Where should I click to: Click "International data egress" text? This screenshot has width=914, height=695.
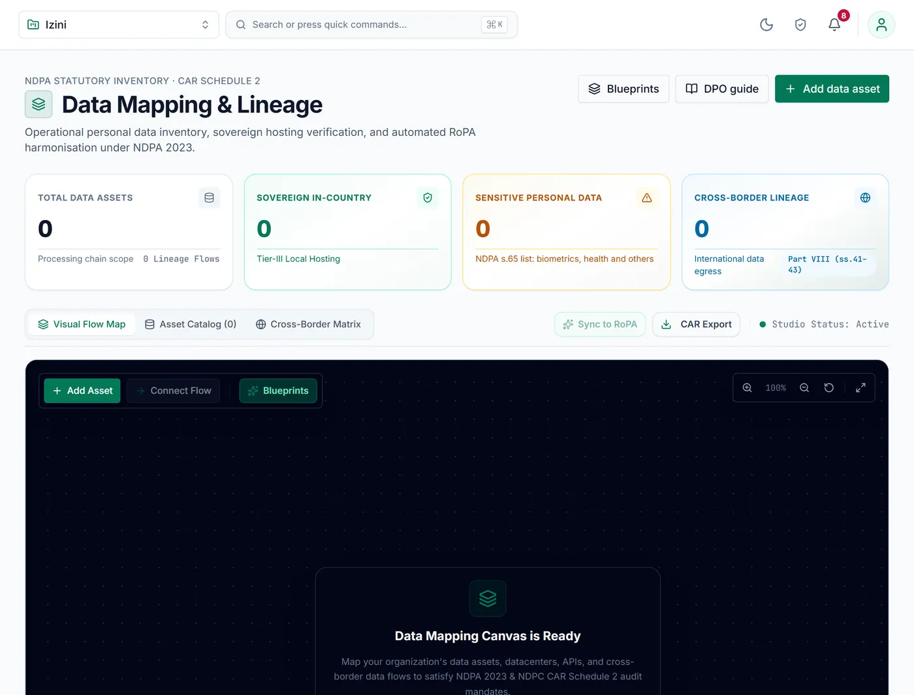tap(729, 265)
